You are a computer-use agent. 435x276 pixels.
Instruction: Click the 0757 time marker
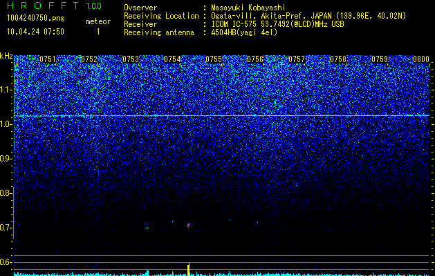pos(297,59)
